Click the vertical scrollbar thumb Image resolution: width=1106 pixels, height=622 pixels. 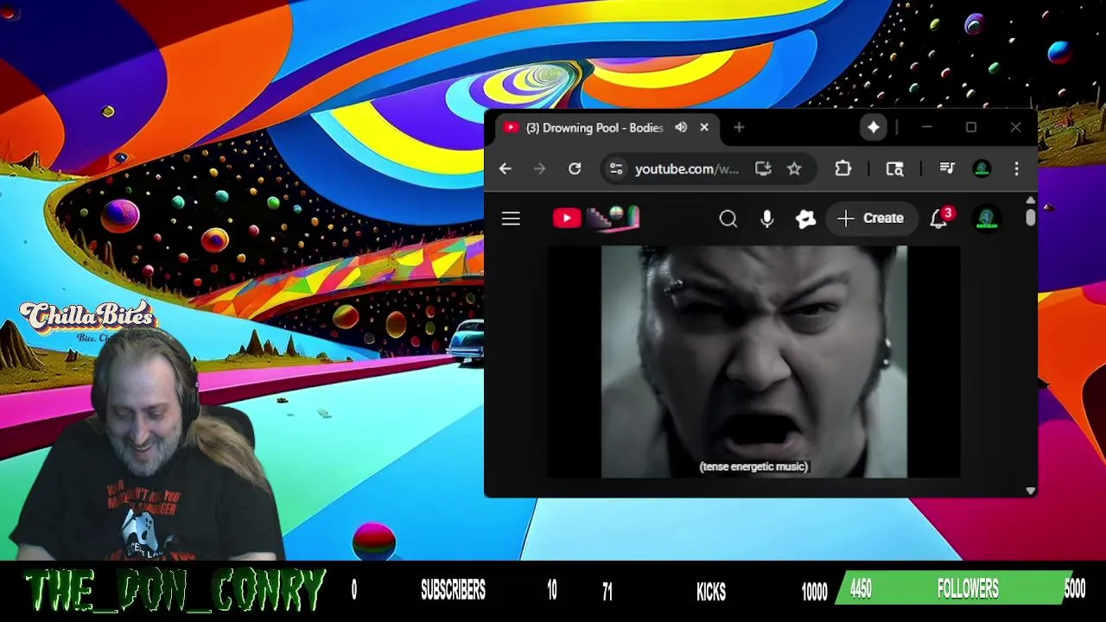[x=1031, y=217]
